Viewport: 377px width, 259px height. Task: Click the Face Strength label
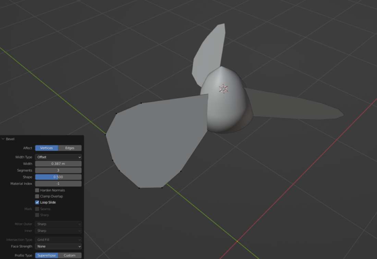click(x=21, y=247)
